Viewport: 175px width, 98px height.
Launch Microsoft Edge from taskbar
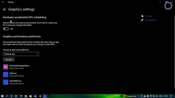coord(21,96)
